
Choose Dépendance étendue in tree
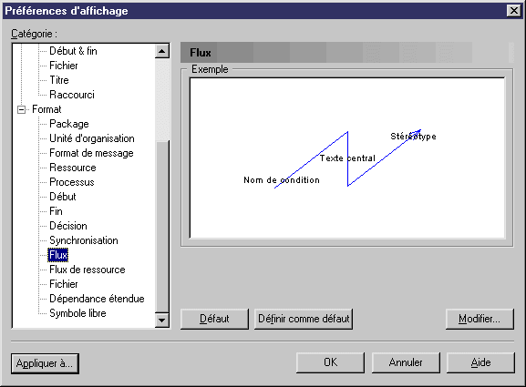(x=97, y=299)
